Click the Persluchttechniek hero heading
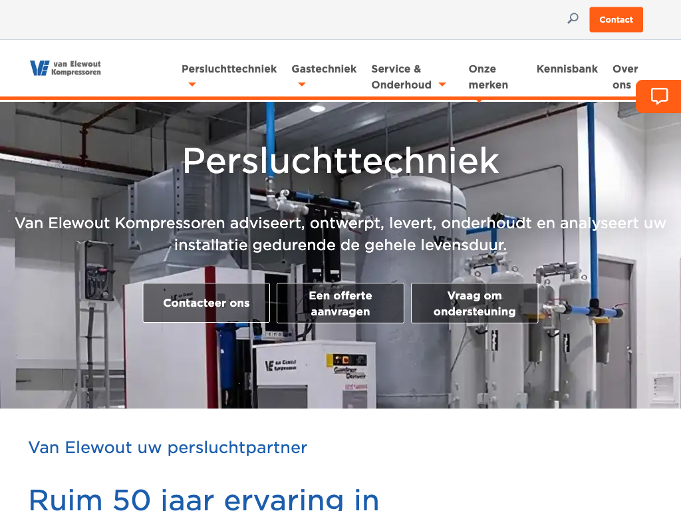The image size is (681, 511). tap(340, 161)
